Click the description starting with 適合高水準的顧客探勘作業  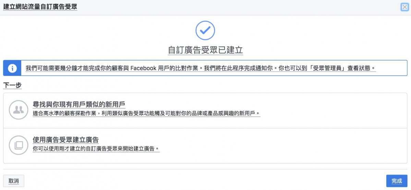point(146,113)
